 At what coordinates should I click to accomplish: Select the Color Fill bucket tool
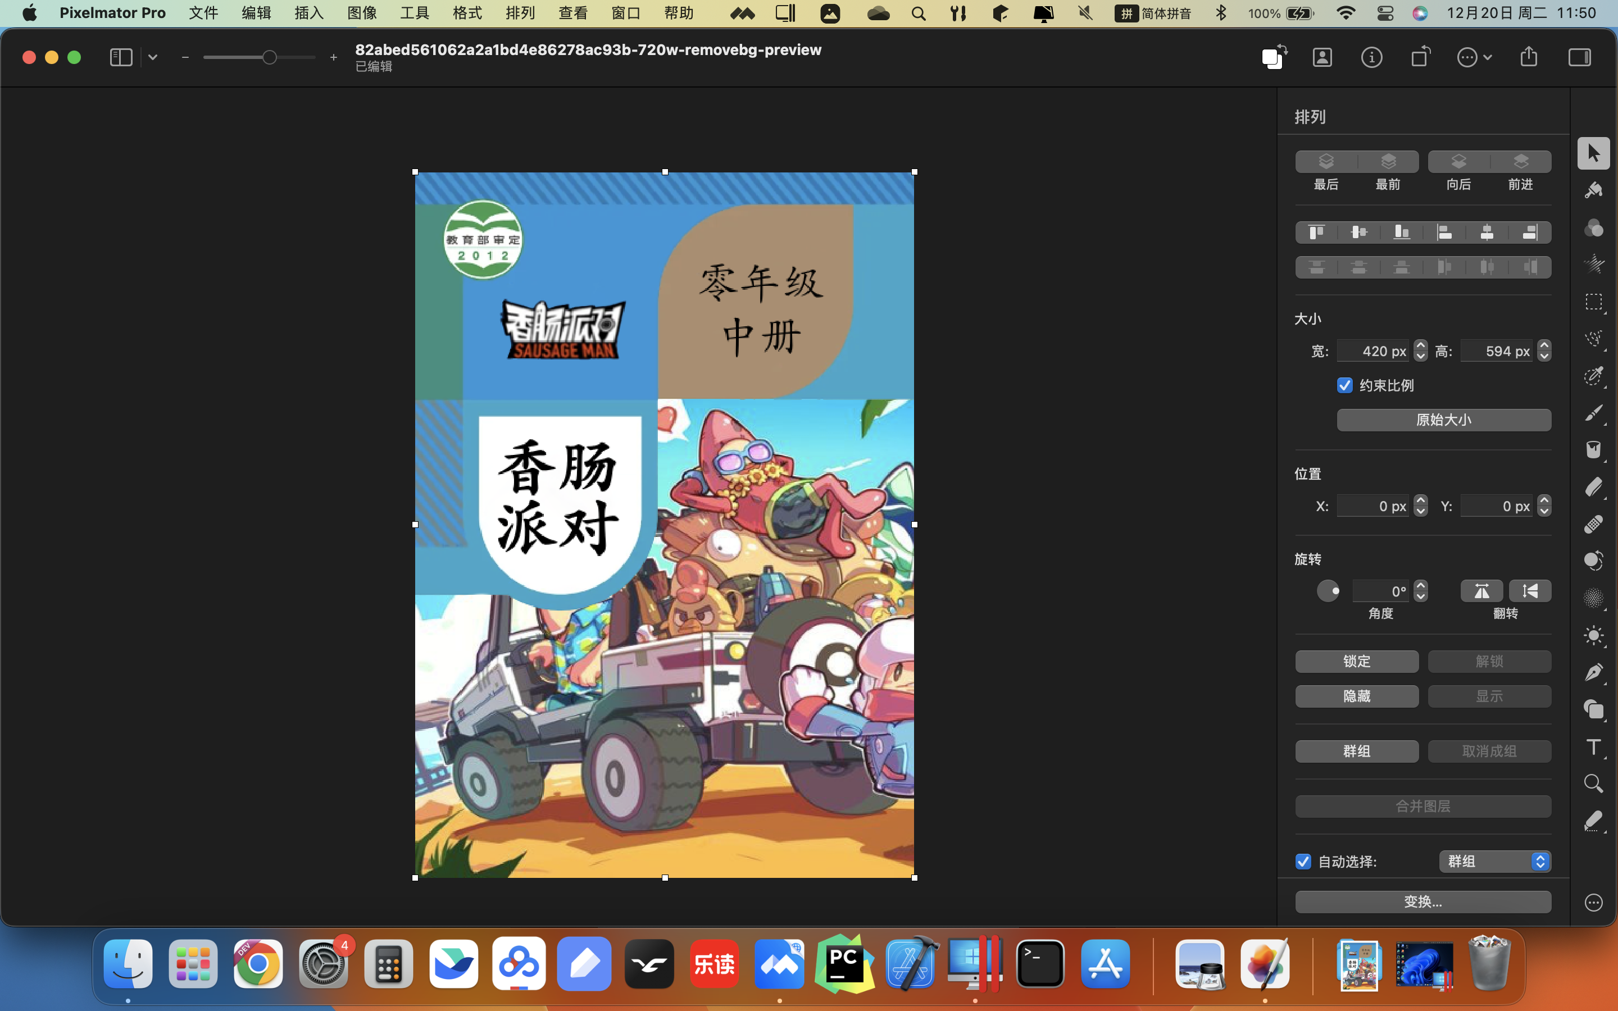click(1593, 450)
